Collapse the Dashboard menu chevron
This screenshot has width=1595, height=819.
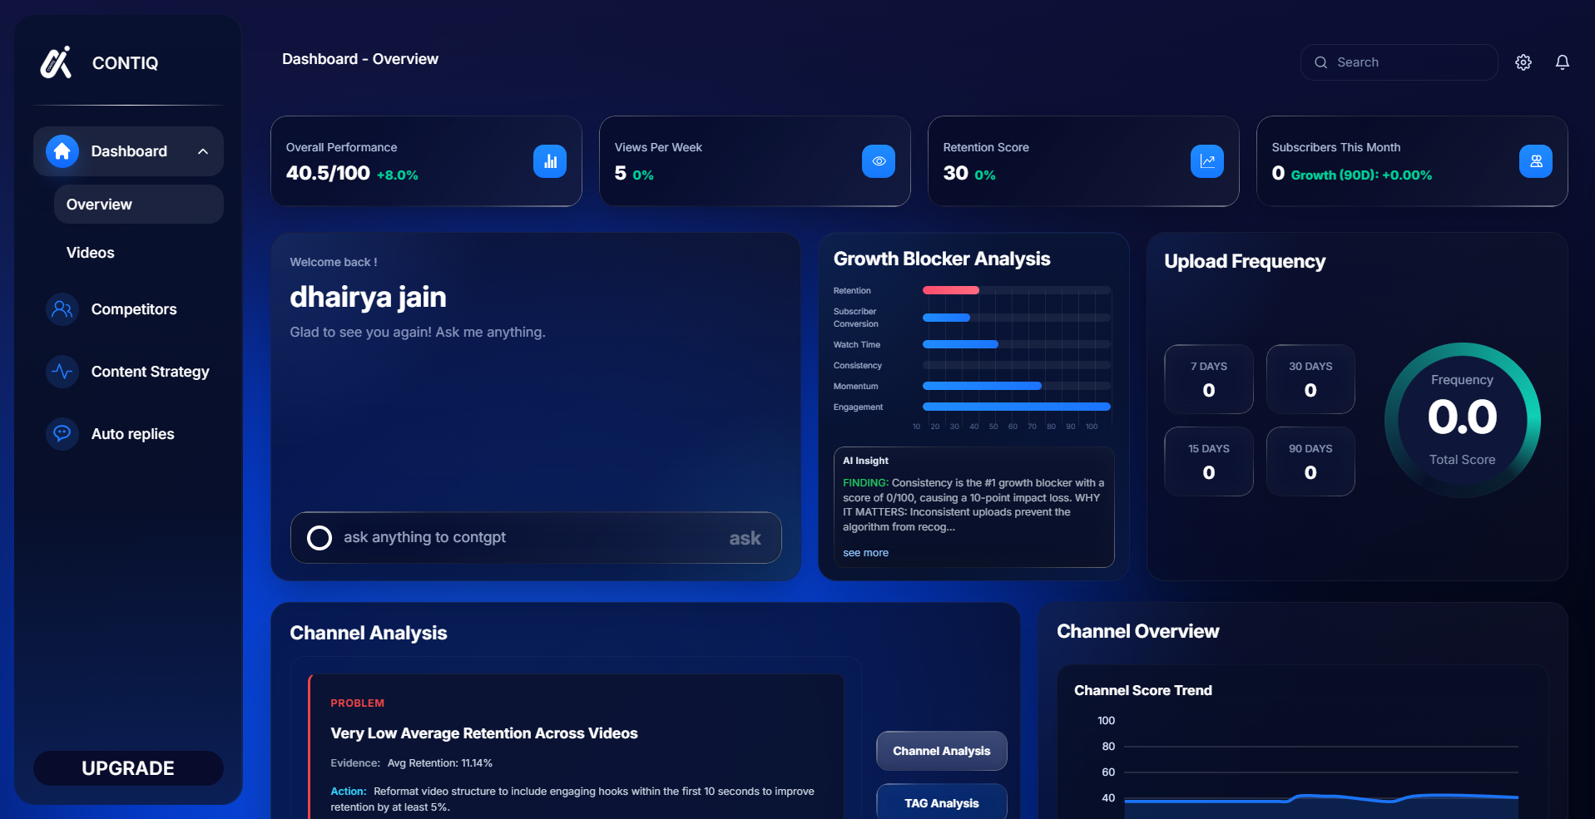pos(203,151)
